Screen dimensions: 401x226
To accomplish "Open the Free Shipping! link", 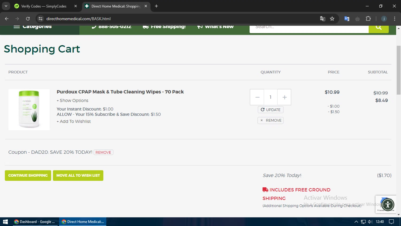I will 164,27.
